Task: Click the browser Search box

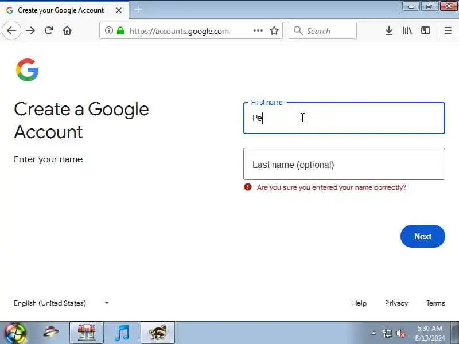Action: click(322, 30)
